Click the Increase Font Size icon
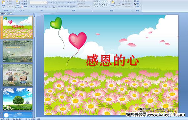 click(49, 2)
